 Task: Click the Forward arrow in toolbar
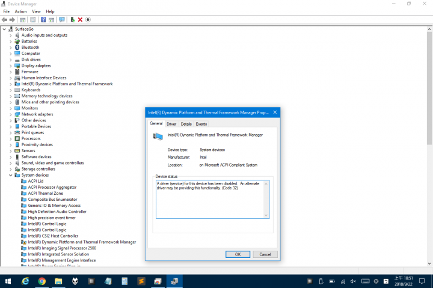coord(12,20)
